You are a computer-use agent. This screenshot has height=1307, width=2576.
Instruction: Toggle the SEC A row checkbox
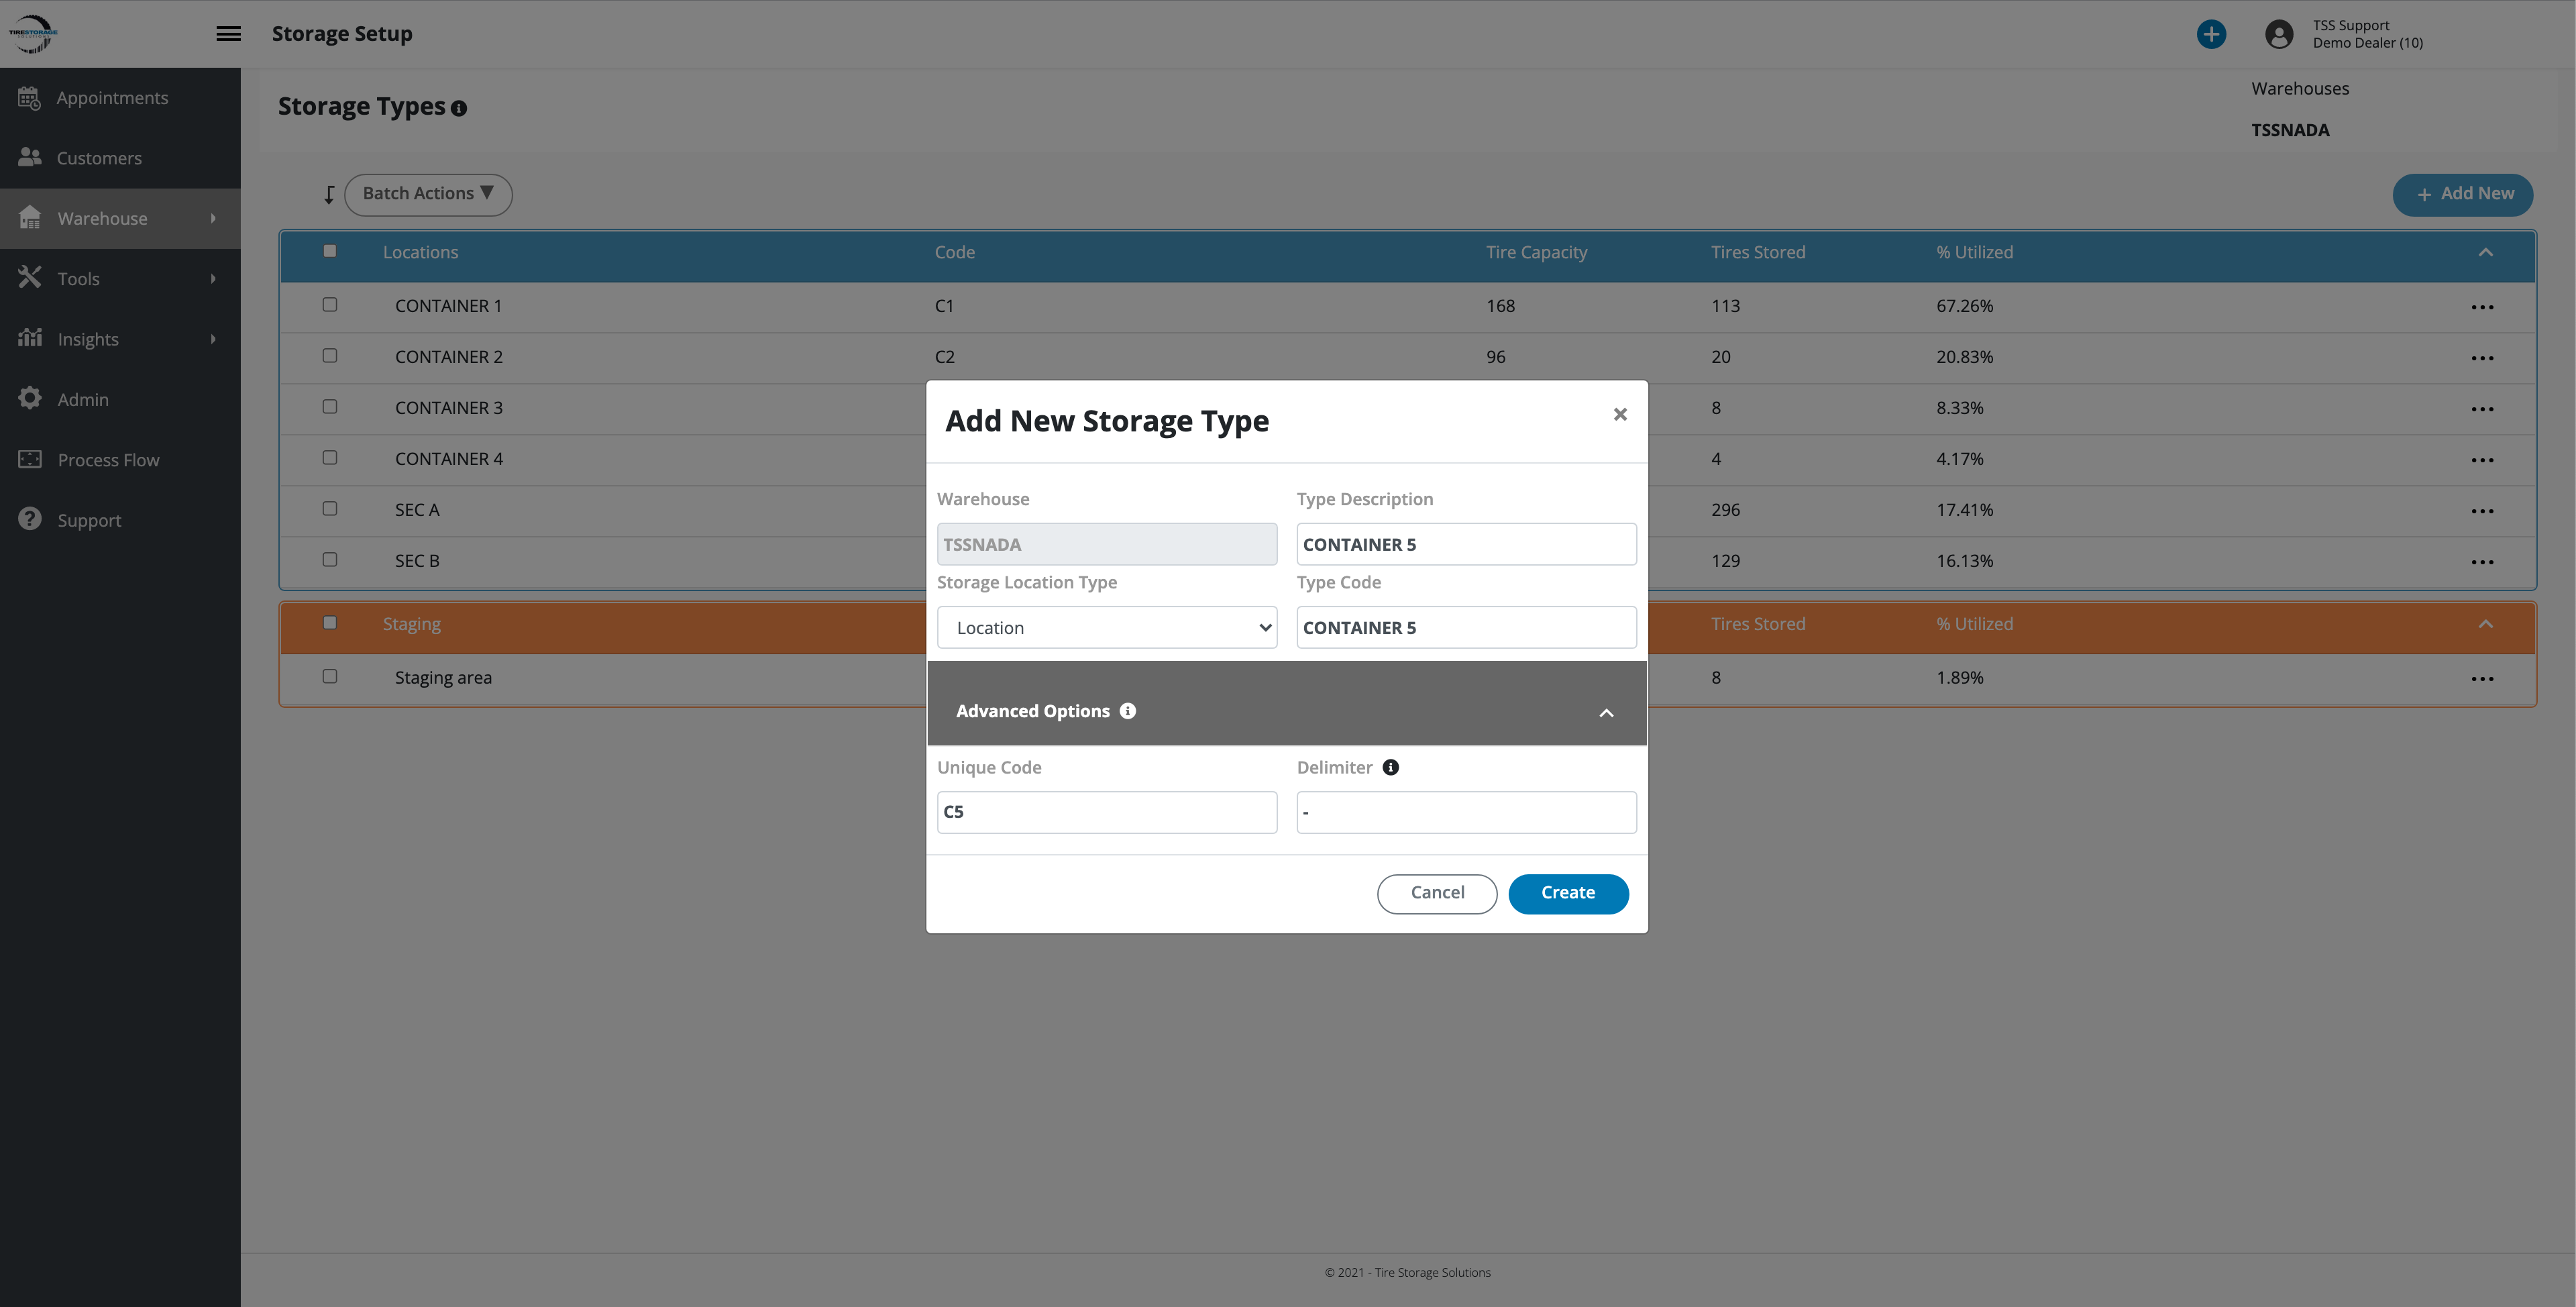click(330, 509)
